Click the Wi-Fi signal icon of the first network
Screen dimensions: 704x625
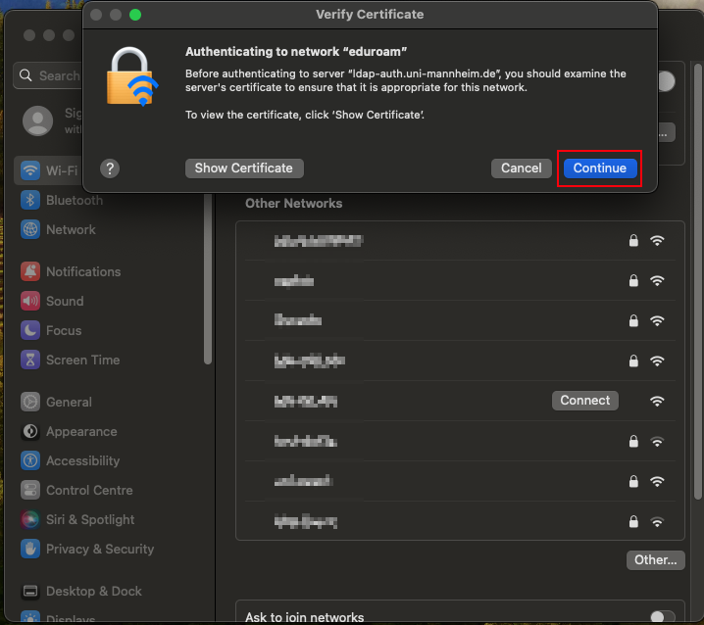coord(657,241)
